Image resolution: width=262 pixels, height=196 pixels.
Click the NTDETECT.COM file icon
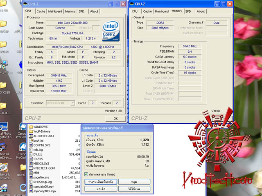click(31, 168)
